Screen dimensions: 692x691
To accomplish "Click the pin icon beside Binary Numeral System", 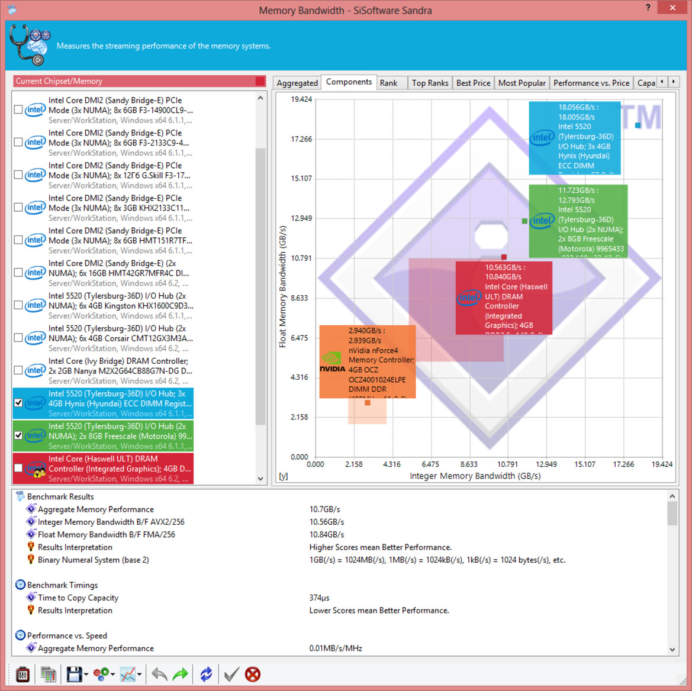I will click(31, 560).
